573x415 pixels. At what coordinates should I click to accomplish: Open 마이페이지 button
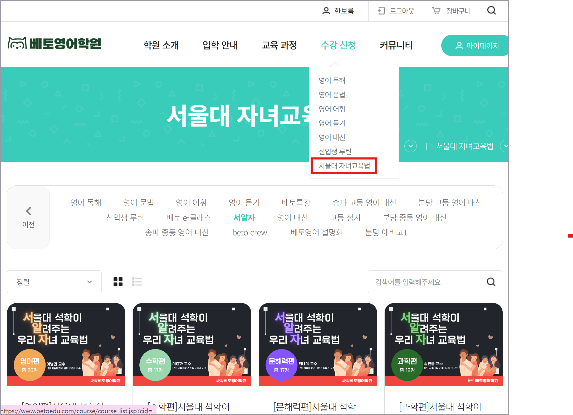coord(475,45)
